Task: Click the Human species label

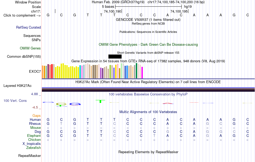Action: click(x=35, y=120)
